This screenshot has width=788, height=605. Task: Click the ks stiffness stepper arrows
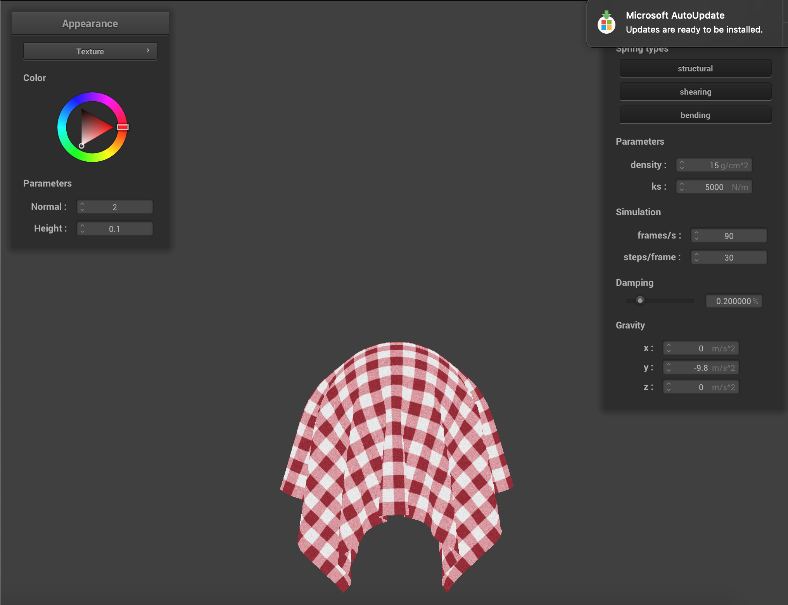pyautogui.click(x=682, y=187)
